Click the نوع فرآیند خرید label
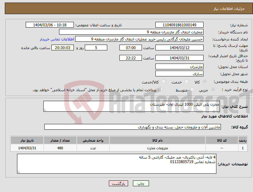Screen dimensions: 253x192 pyautogui.click(x=235, y=90)
